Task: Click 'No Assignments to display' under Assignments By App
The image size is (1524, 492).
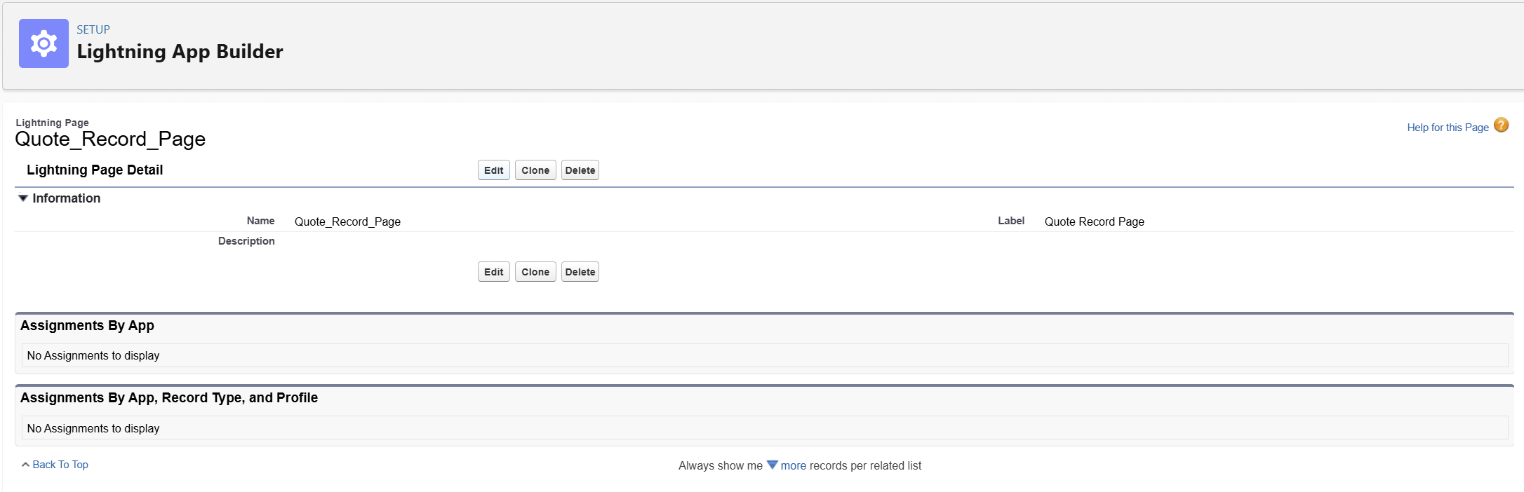Action: 93,355
